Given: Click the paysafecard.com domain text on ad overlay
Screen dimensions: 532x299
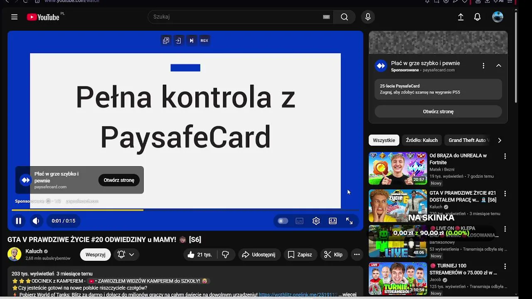Looking at the screenshot, I should [50, 187].
